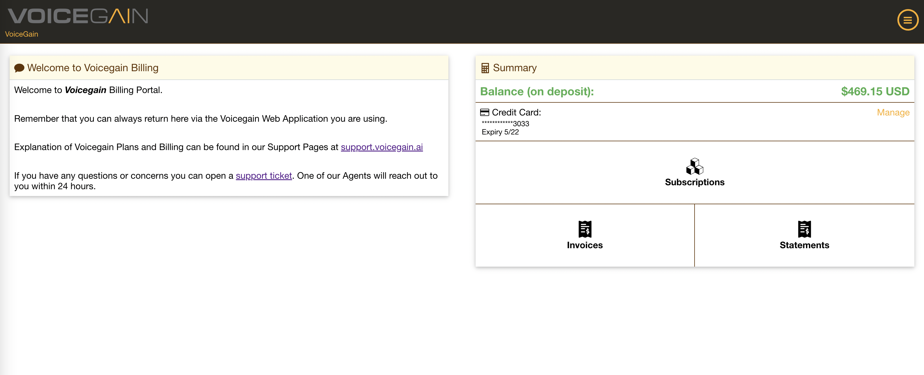Manage the credit card
924x375 pixels.
pyautogui.click(x=893, y=113)
